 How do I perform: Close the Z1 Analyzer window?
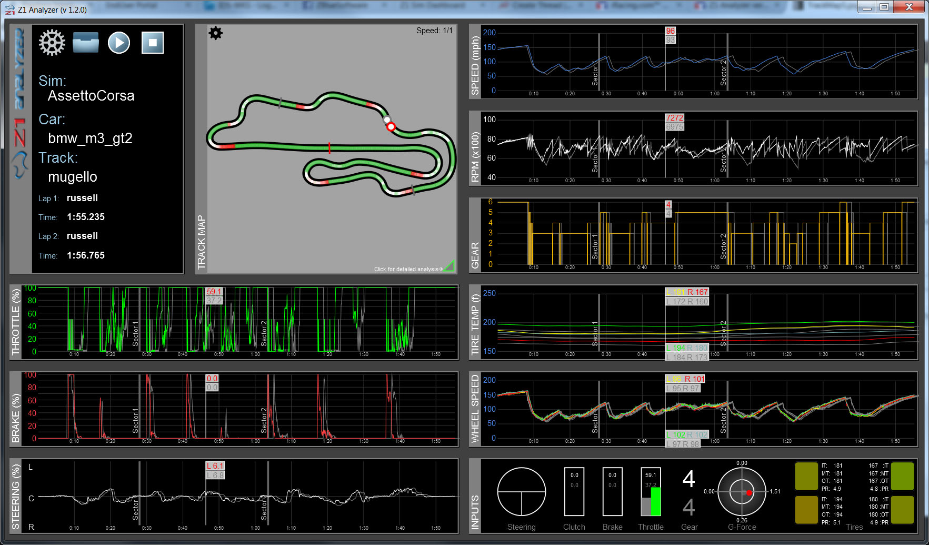tap(909, 7)
